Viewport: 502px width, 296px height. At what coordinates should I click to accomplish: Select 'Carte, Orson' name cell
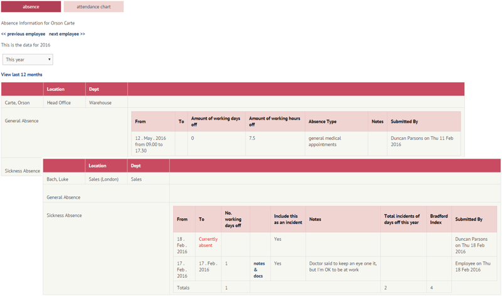17,103
